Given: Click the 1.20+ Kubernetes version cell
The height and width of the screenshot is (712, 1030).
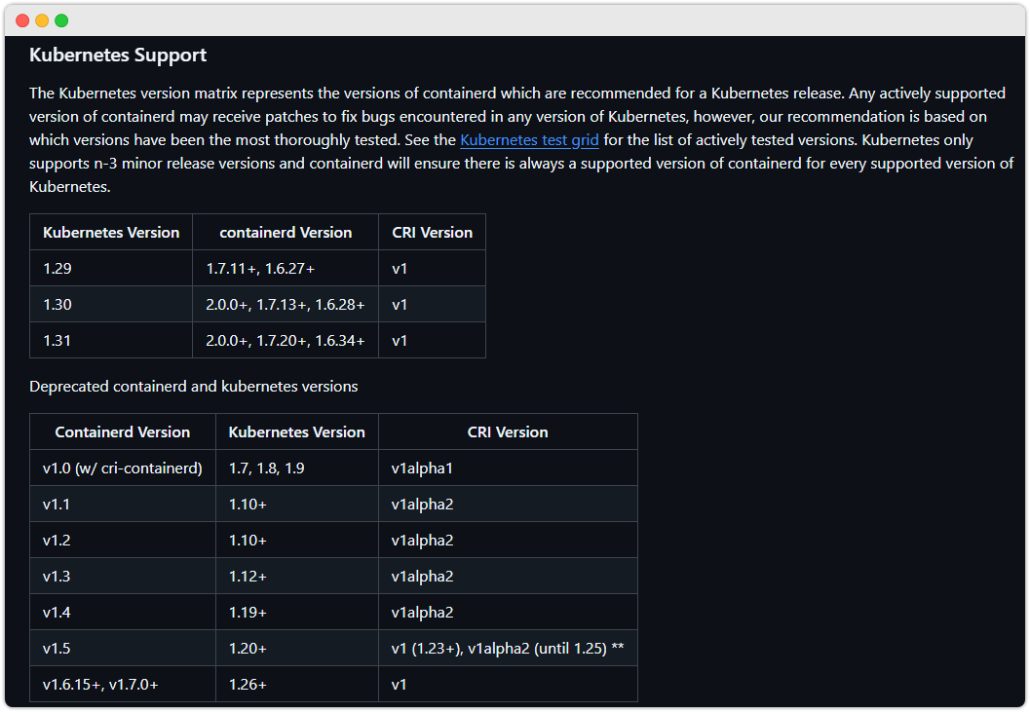Looking at the screenshot, I should tap(297, 649).
